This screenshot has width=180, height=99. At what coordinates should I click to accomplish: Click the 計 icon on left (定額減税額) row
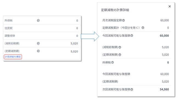(38, 51)
